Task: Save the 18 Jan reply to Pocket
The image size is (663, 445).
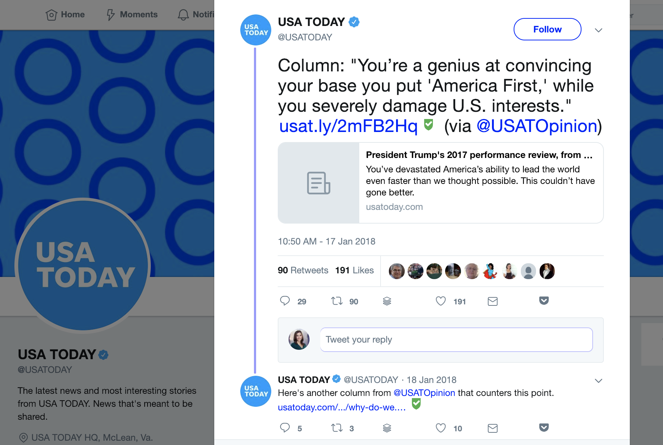Action: (x=544, y=427)
